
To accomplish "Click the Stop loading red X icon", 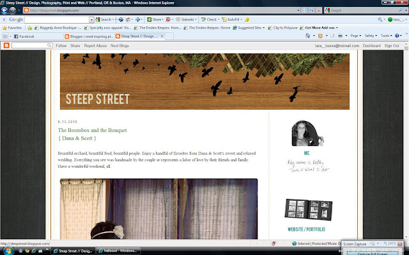I will [318, 10].
